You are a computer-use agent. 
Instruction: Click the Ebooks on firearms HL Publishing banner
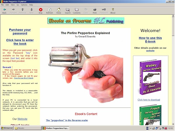point(86,21)
